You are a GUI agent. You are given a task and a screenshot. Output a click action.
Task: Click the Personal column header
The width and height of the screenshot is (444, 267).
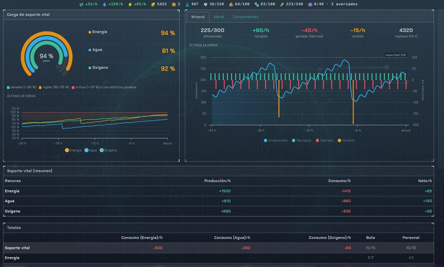(x=411, y=238)
